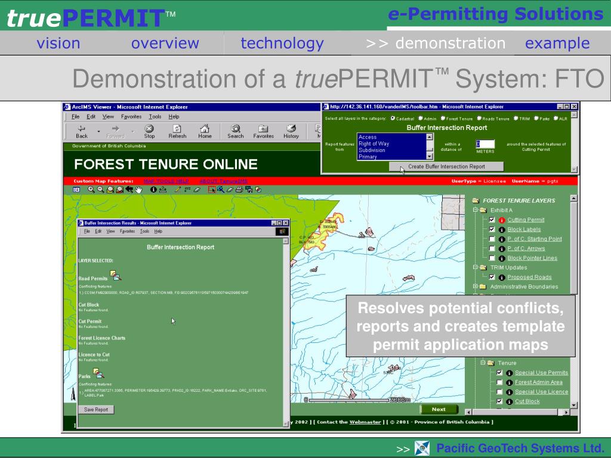Uncheck the Cutting Permit layer checkbox

(x=492, y=219)
